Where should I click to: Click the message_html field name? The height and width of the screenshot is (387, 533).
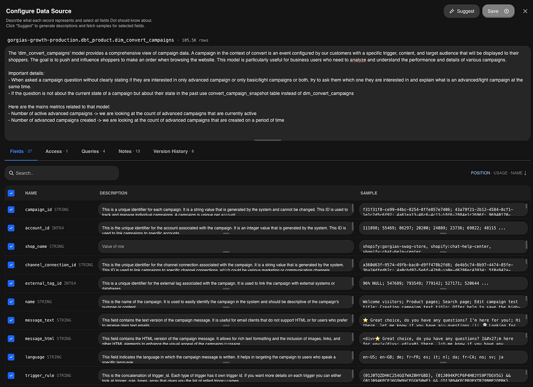(x=40, y=339)
